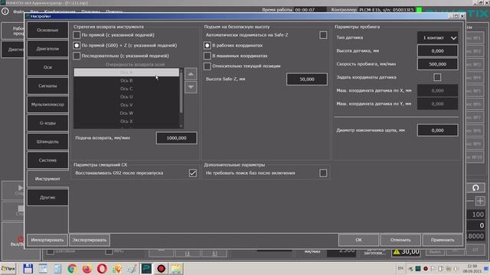Click the 'Скорость пробинга' field with 500,000

[x=437, y=64]
